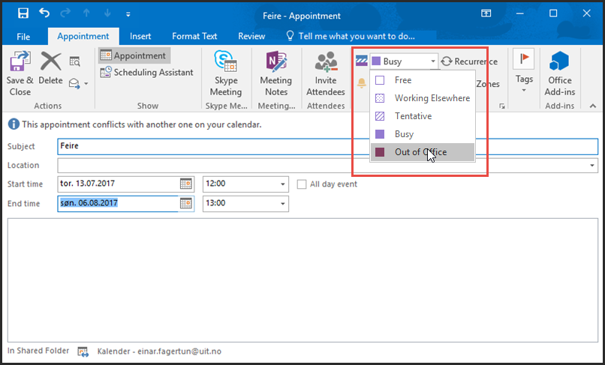Enable All day event checkbox
The width and height of the screenshot is (605, 365).
click(x=302, y=184)
